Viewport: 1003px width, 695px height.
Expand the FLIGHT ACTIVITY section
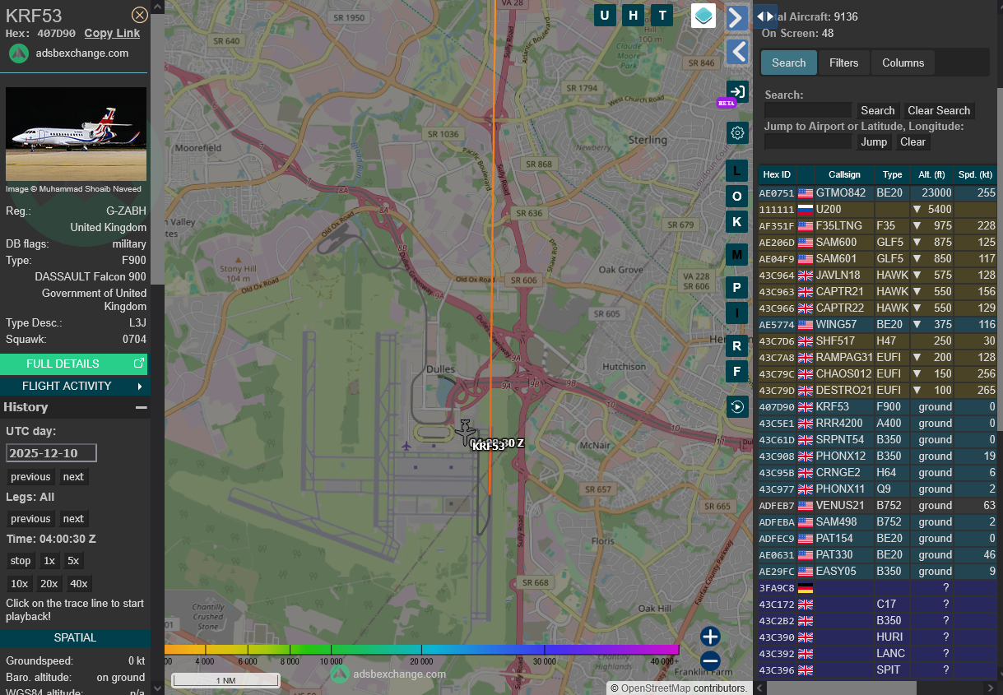click(75, 386)
